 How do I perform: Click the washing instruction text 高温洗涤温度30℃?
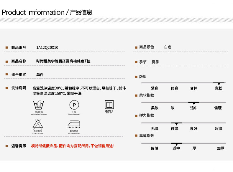[48, 88]
